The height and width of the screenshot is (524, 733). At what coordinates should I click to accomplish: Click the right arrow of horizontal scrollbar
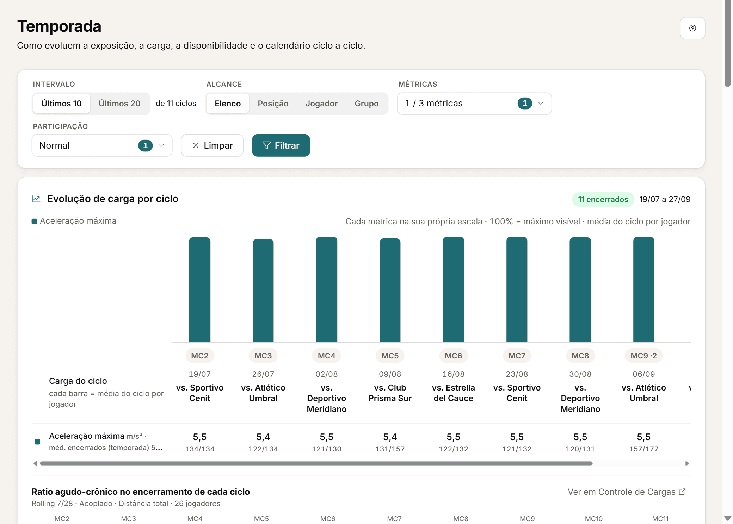[x=687, y=463]
